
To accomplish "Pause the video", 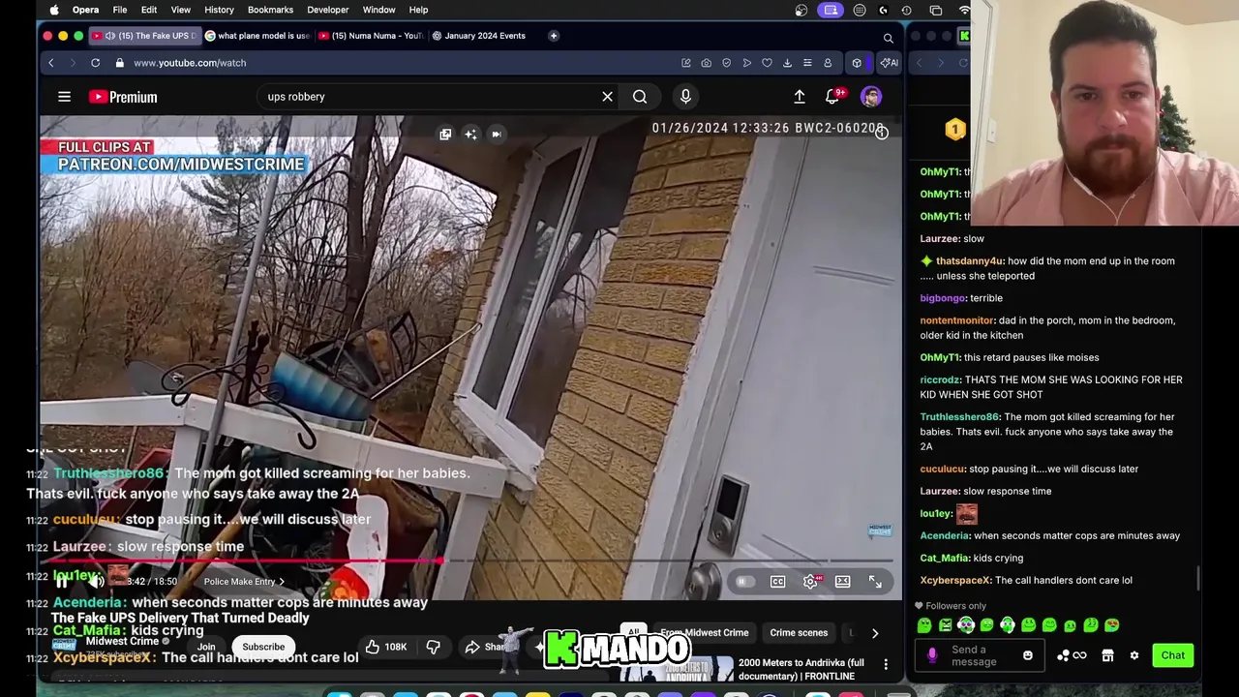I will pyautogui.click(x=61, y=582).
